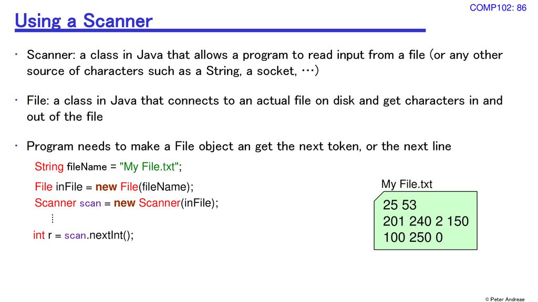
Task: Click the "201 240 2 150" line in the file box
Action: tap(426, 221)
